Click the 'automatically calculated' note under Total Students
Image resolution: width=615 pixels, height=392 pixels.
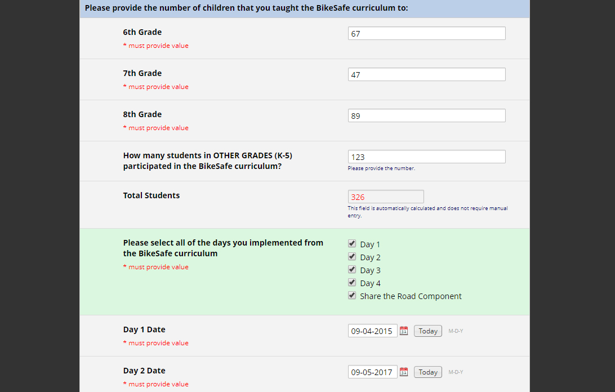[x=427, y=212]
